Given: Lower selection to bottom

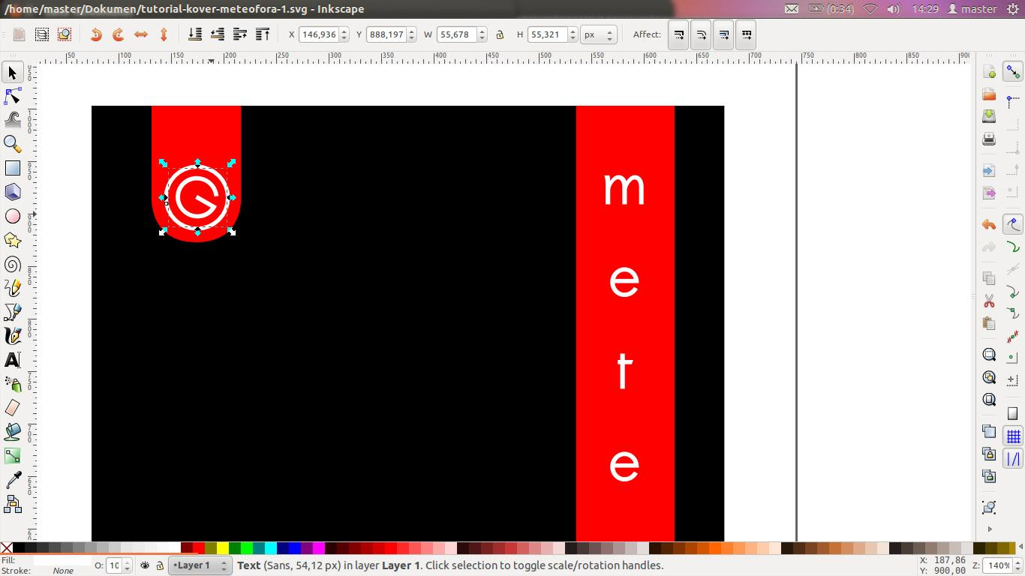Looking at the screenshot, I should 195,34.
